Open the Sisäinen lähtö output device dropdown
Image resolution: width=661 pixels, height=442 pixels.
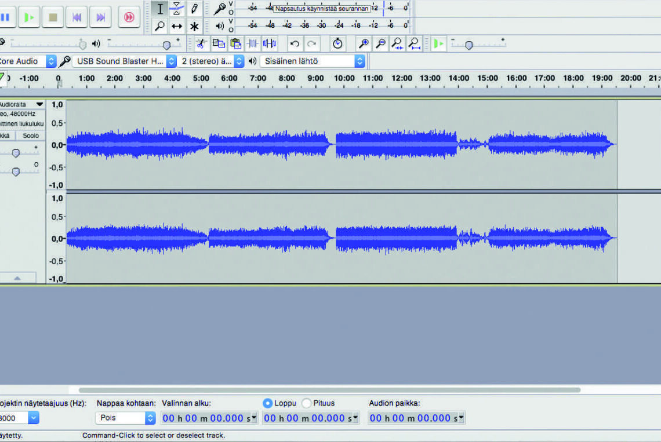click(x=359, y=61)
